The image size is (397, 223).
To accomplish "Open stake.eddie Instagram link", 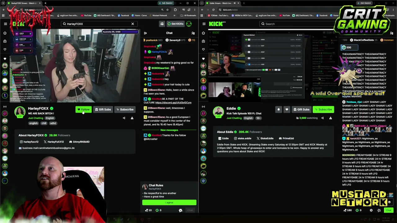I will click(243, 138).
